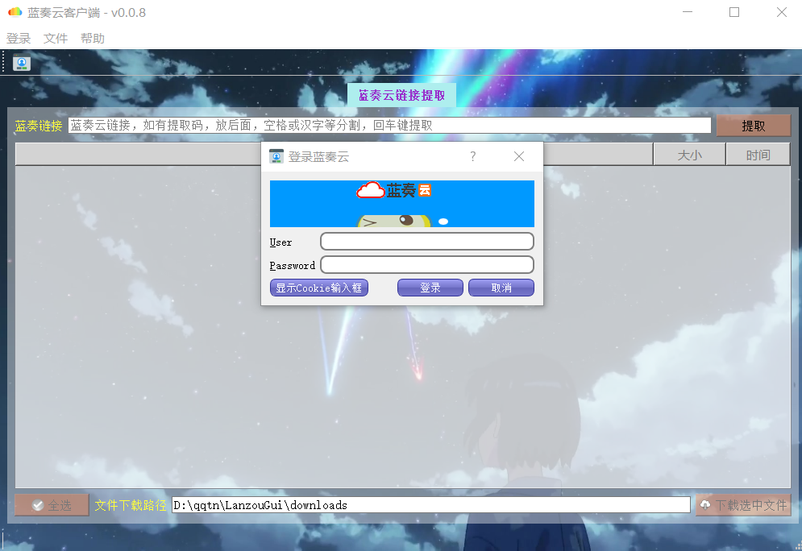Screen dimensions: 802x551
Task: Click the login account toolbar icon
Action: pyautogui.click(x=22, y=62)
